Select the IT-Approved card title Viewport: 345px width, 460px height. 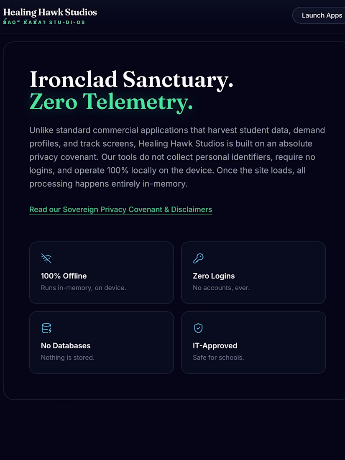[x=215, y=345]
